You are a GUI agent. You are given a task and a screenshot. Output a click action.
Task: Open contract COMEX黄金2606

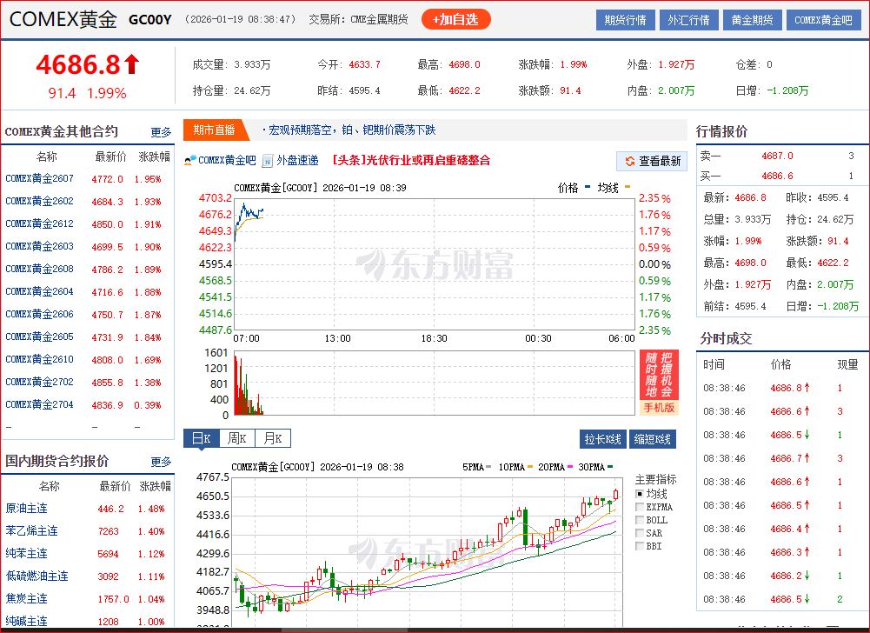click(39, 314)
